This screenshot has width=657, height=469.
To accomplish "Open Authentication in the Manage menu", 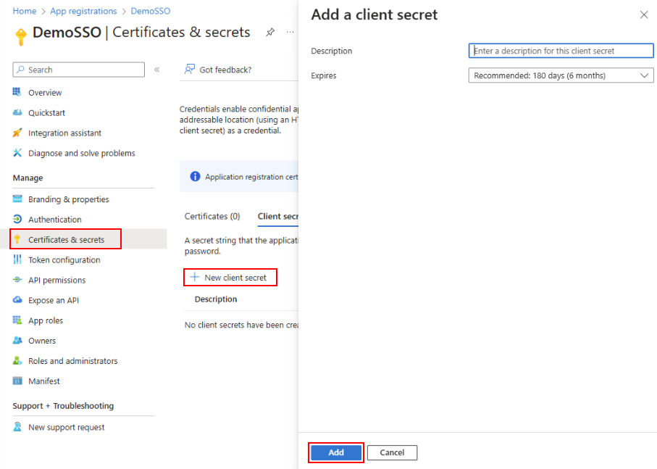I will click(x=54, y=220).
